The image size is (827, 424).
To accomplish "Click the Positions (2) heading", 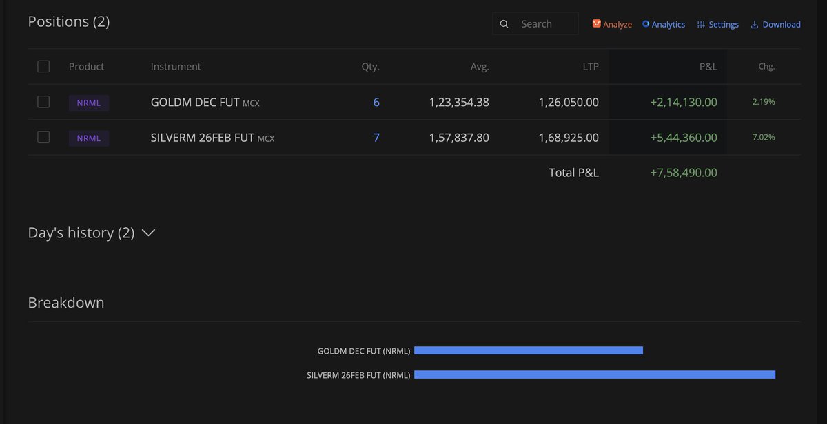I will pos(69,21).
